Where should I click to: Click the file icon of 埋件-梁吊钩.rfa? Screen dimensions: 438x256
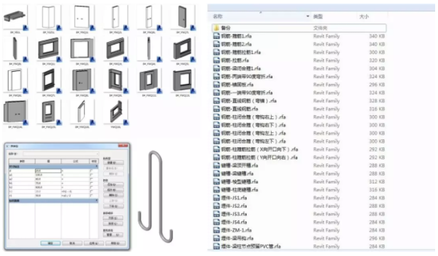coord(216,238)
